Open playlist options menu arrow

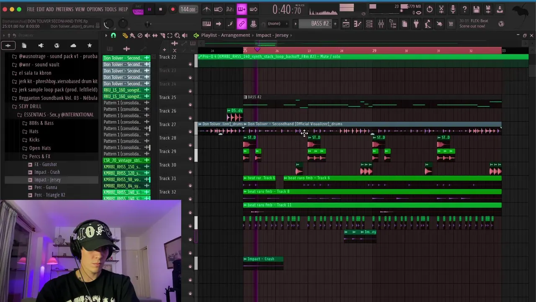click(106, 36)
